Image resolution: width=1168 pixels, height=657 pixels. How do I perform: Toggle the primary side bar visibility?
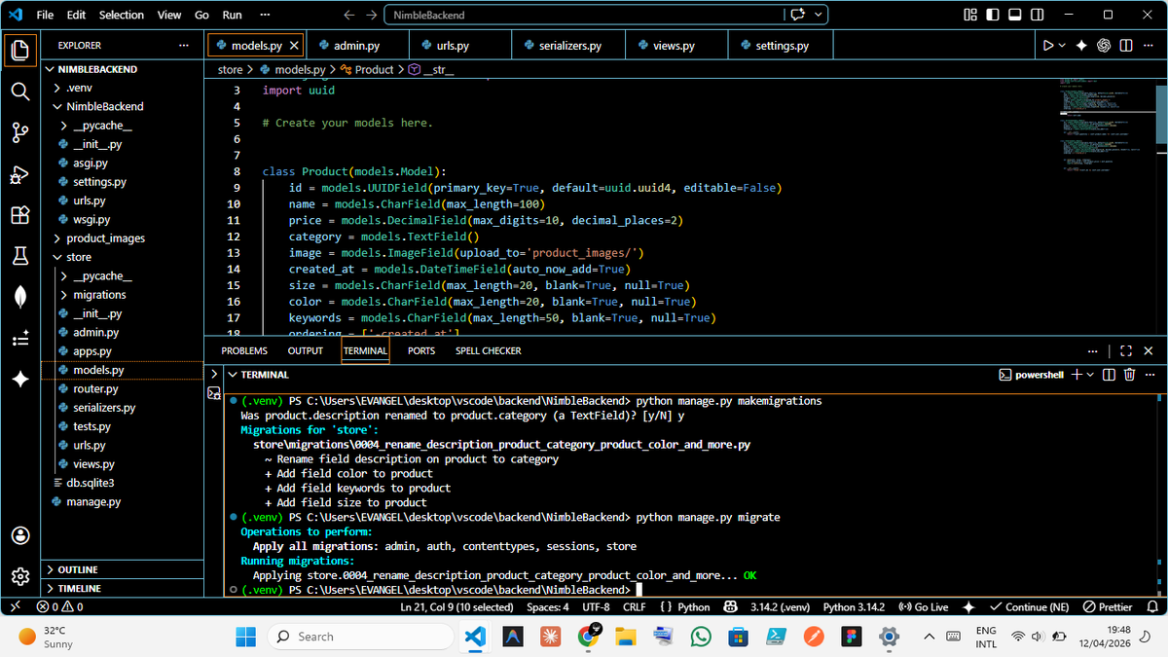993,15
